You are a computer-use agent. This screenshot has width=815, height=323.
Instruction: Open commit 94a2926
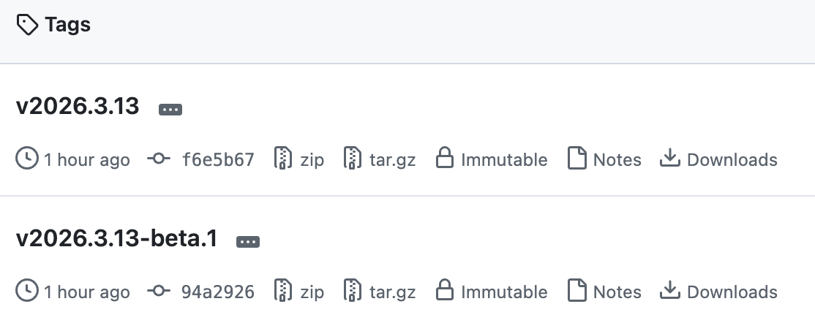tap(217, 292)
